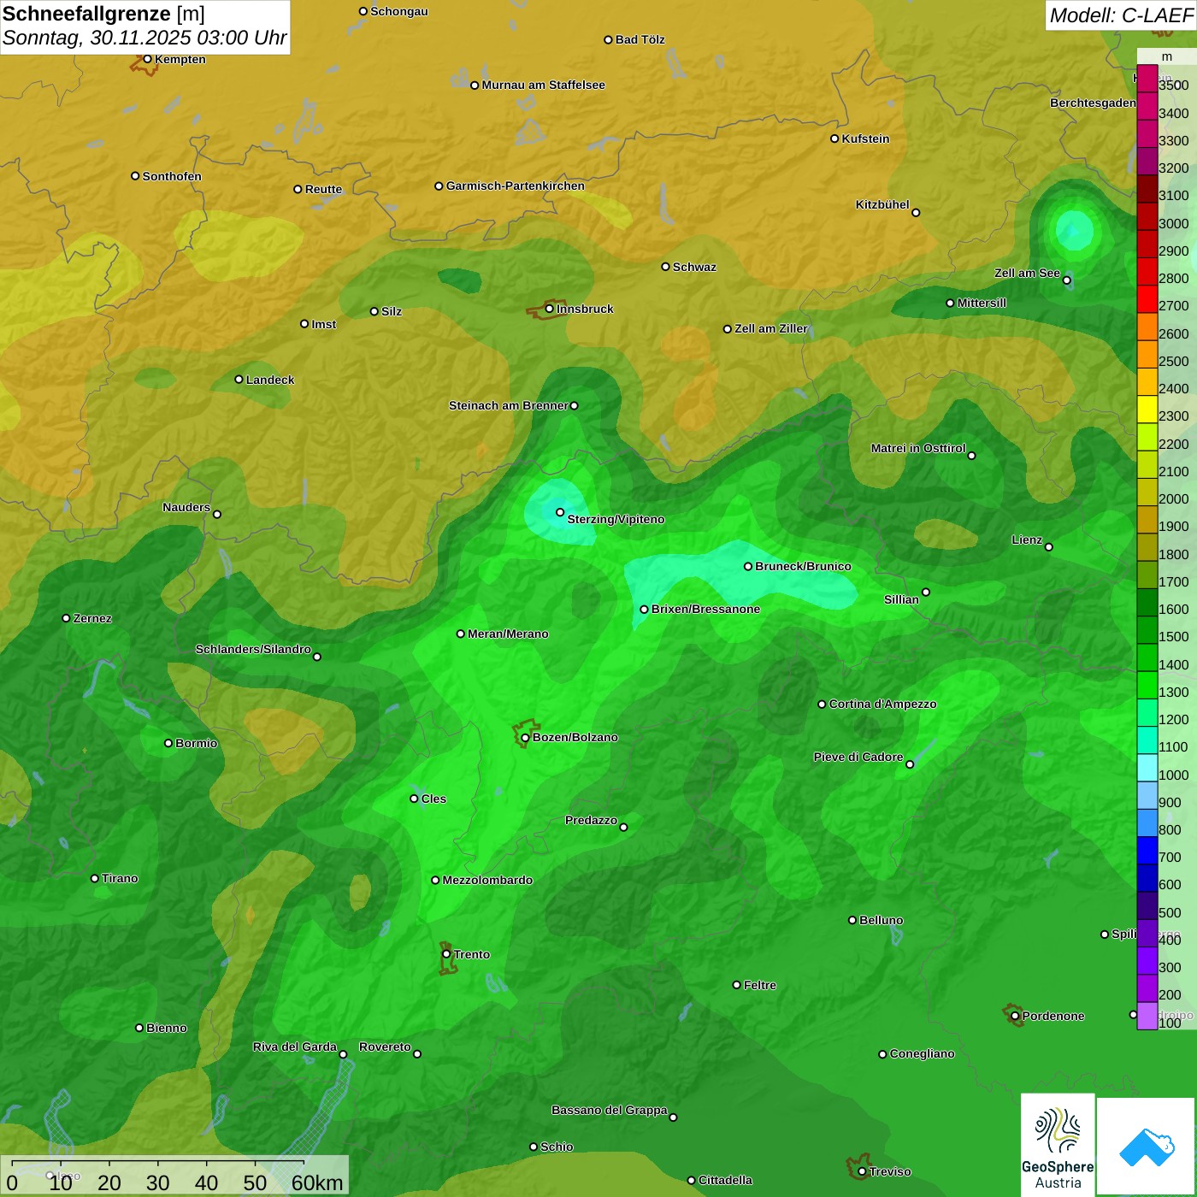Click the 'Mezzolombardo' town label
This screenshot has width=1197, height=1197.
coord(487,880)
